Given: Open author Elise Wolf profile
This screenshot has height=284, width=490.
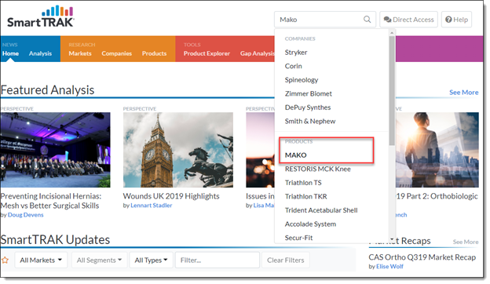Looking at the screenshot, I should click(389, 266).
